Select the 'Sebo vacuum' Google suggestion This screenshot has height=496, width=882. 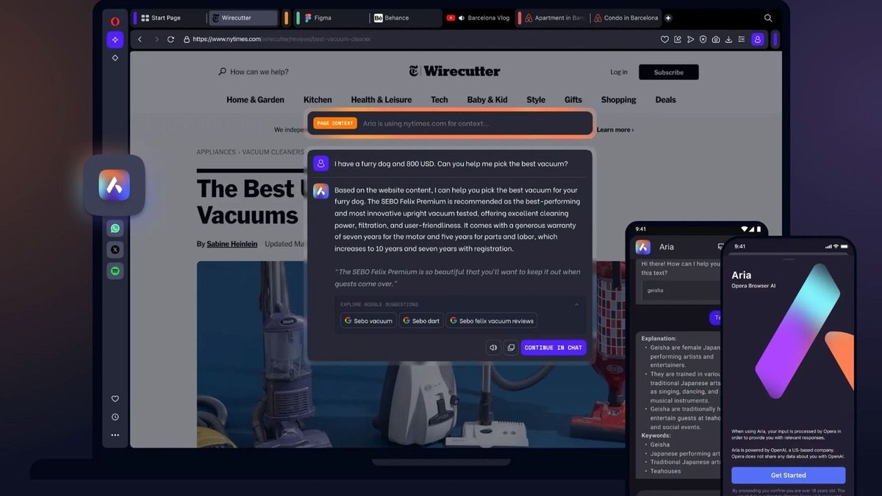[369, 320]
